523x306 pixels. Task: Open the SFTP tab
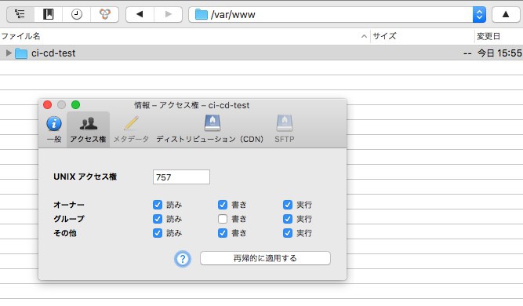click(x=284, y=129)
